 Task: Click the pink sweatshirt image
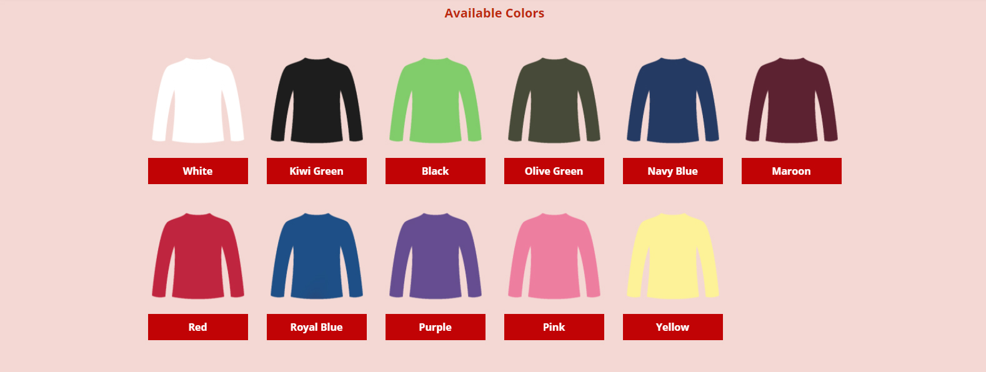click(554, 256)
